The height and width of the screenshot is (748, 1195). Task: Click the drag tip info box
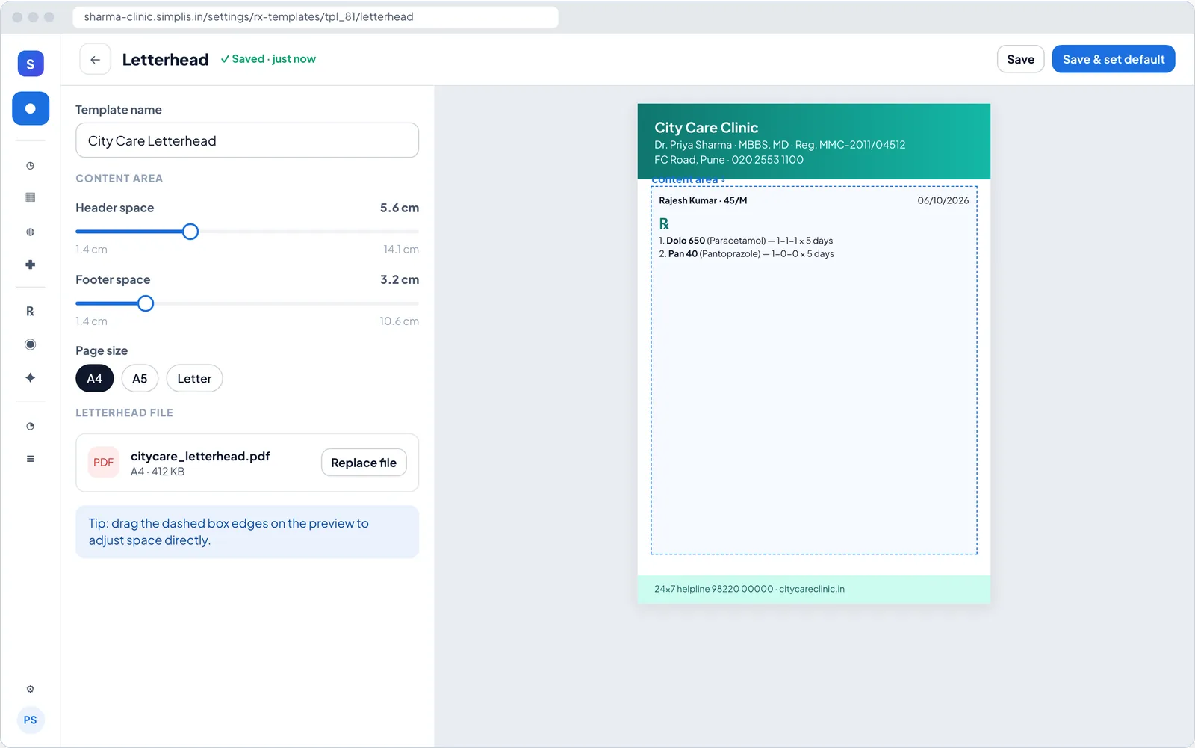click(247, 532)
